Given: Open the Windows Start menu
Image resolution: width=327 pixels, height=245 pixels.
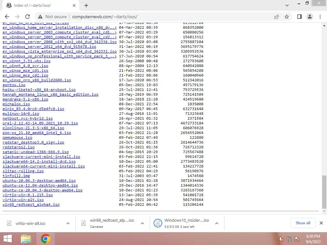Looking at the screenshot, I should (x=8, y=239).
